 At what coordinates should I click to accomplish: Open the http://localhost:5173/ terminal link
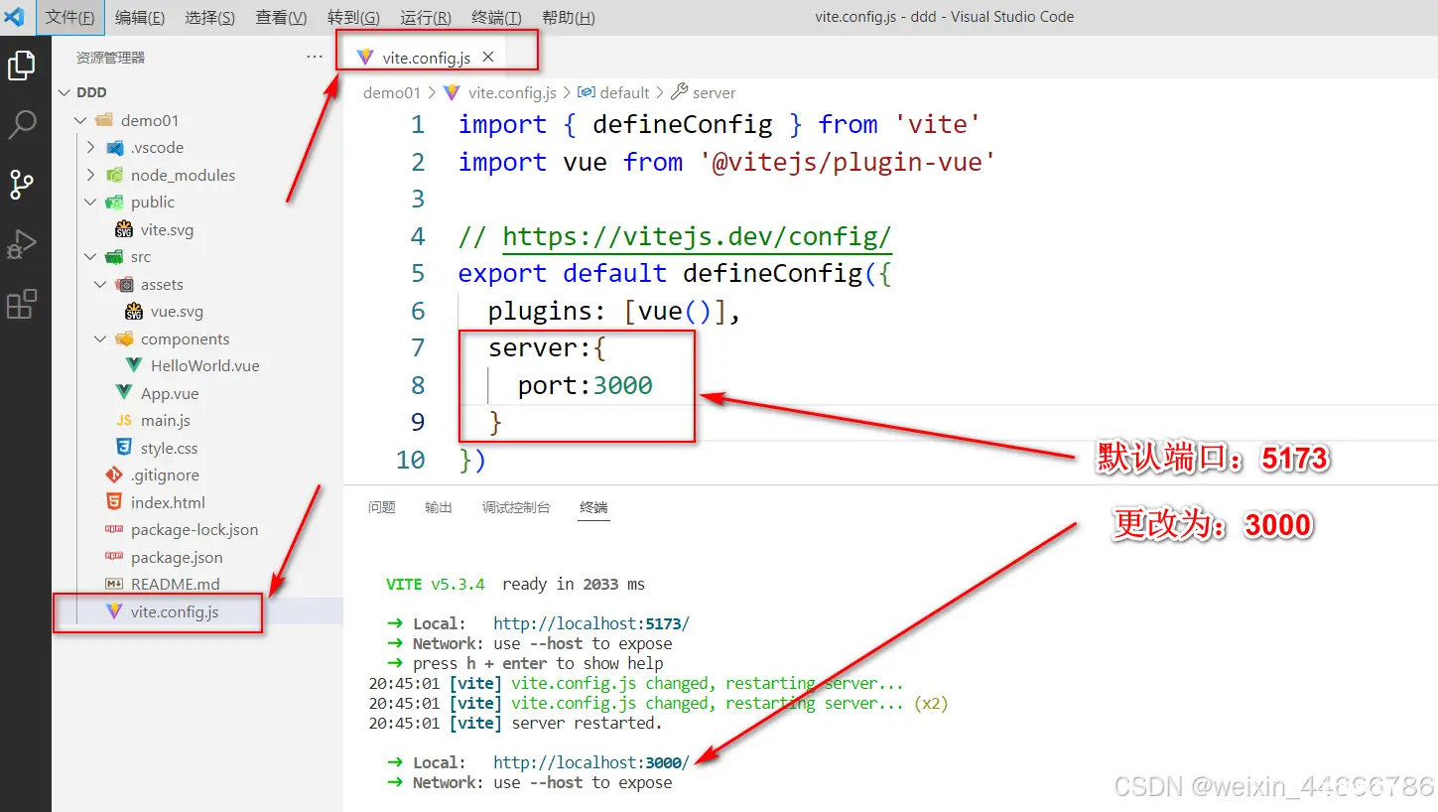591,623
